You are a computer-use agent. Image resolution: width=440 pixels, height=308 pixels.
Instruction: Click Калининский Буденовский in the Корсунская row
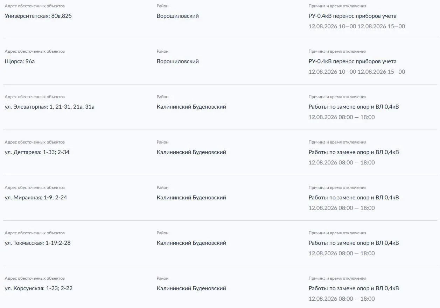coord(191,288)
